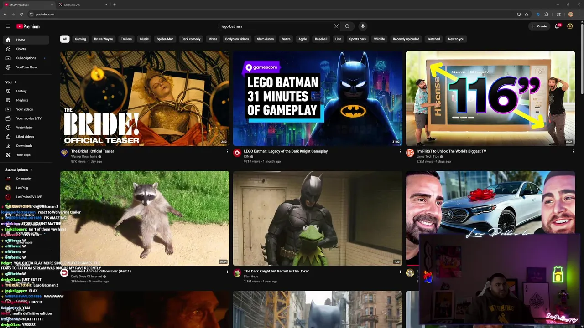This screenshot has width=584, height=328.
Task: Open a new browser tab
Action: coord(114,5)
